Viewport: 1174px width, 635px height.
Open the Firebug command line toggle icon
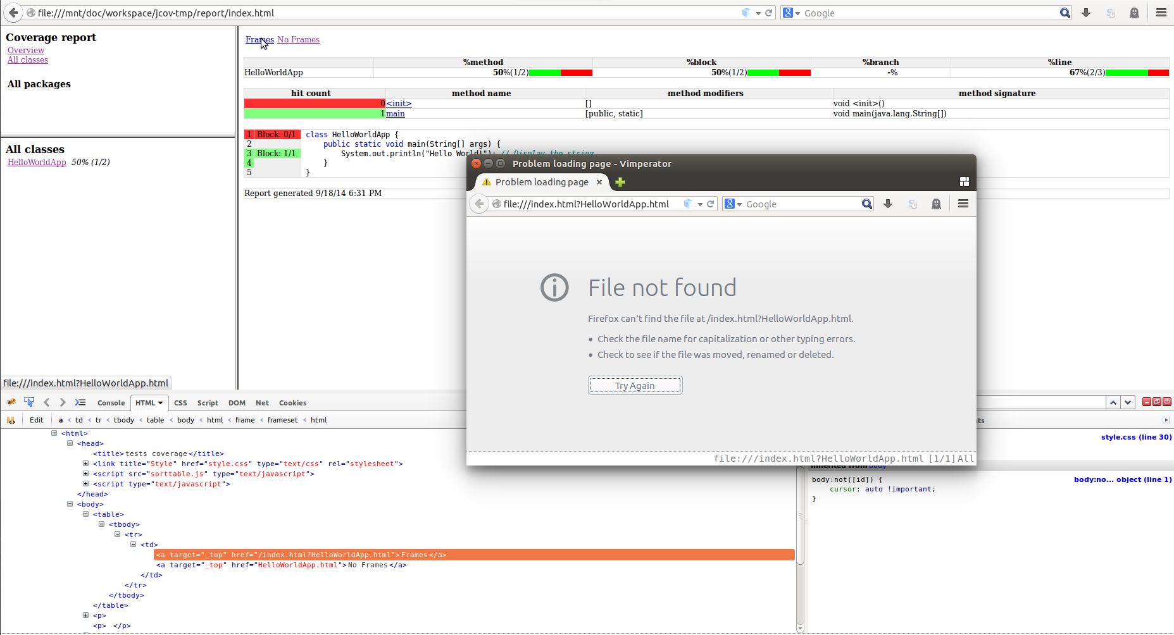pyautogui.click(x=80, y=402)
